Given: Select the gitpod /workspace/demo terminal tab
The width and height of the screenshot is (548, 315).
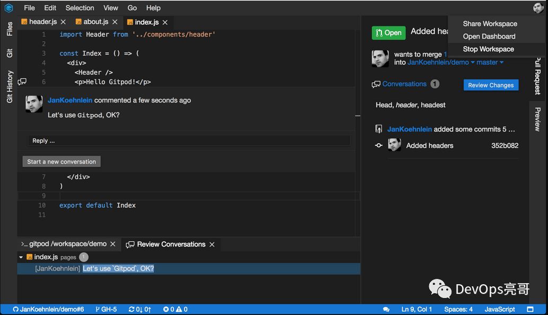Looking at the screenshot, I should [x=68, y=244].
